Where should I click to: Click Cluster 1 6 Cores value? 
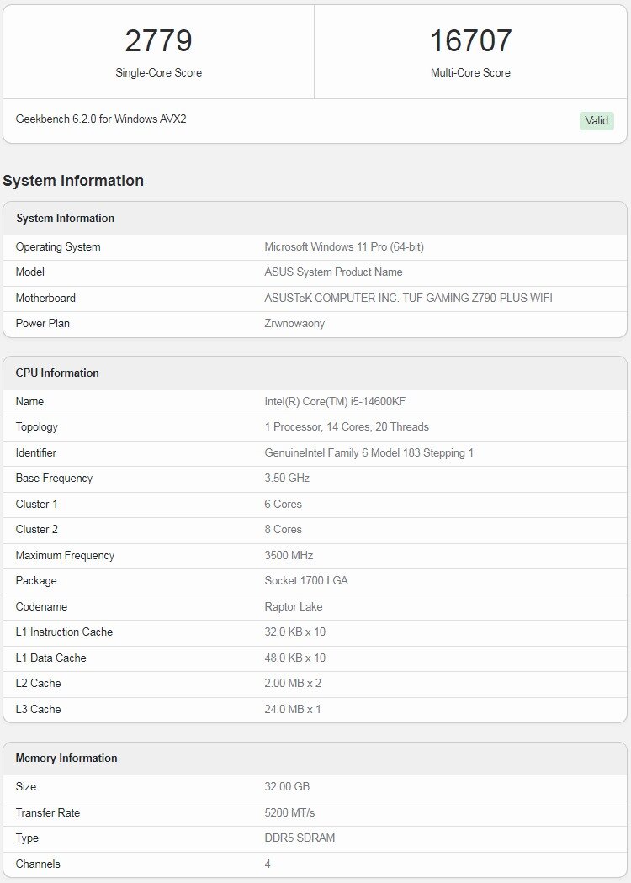pyautogui.click(x=284, y=504)
